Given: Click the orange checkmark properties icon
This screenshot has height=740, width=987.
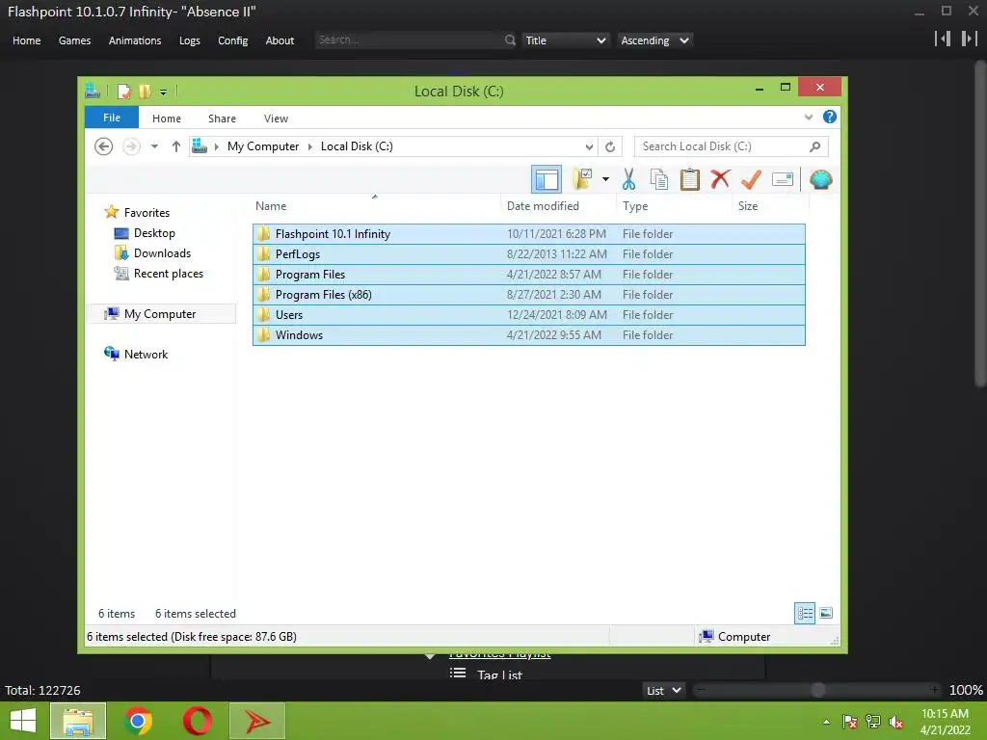Looking at the screenshot, I should [x=751, y=180].
